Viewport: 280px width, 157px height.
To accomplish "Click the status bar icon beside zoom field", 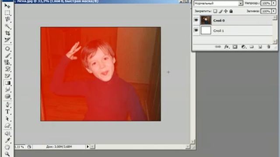I will (29, 147).
